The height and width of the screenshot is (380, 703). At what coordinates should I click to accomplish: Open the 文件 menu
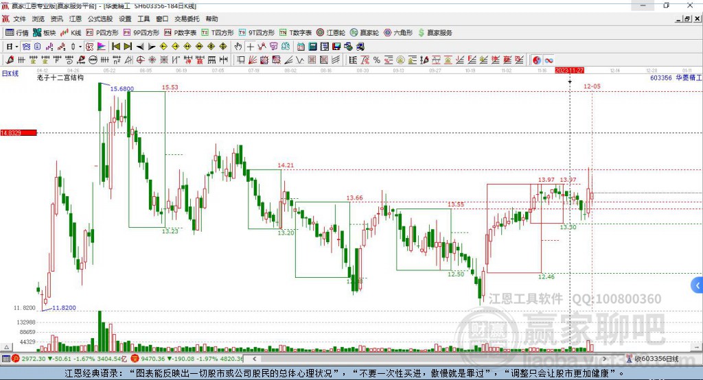[19, 19]
